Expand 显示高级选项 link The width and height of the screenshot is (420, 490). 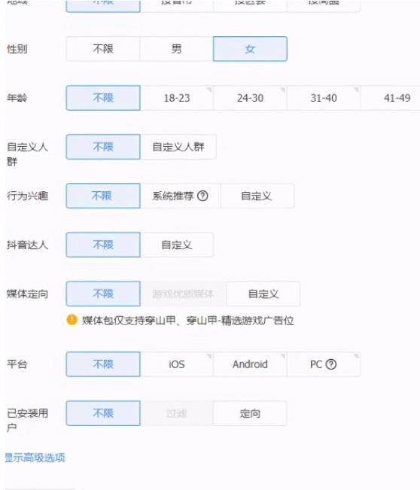click(35, 458)
